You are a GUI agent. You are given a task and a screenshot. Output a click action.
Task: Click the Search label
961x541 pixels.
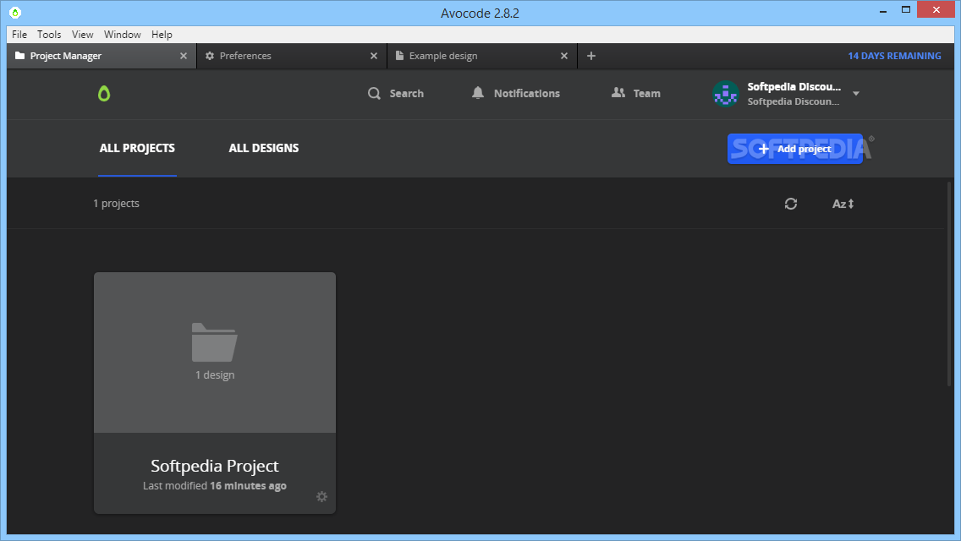point(406,94)
